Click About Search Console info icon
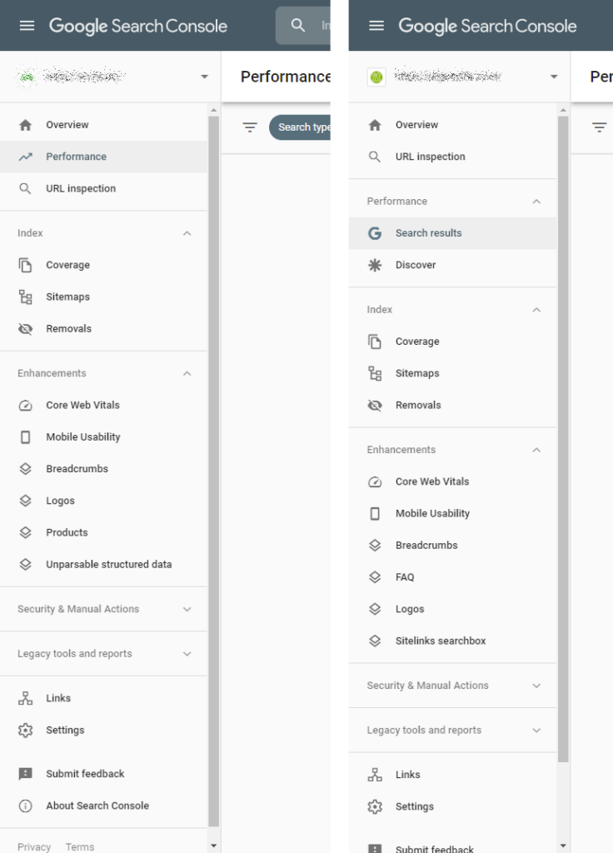 tap(26, 806)
